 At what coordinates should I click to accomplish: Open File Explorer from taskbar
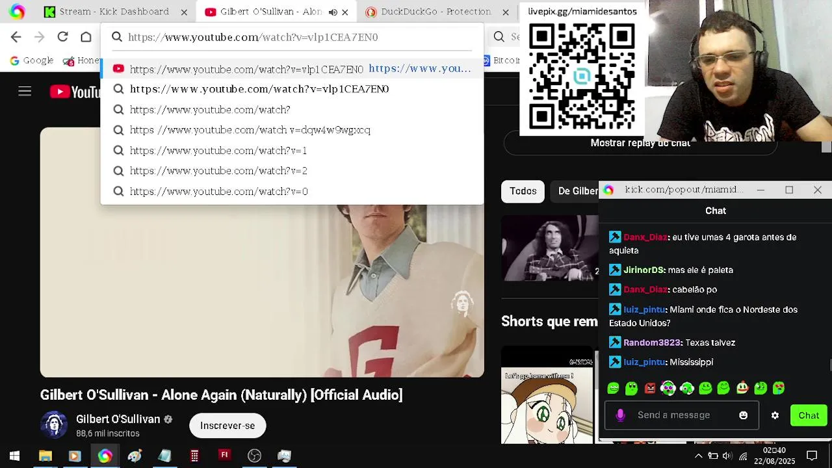point(45,456)
